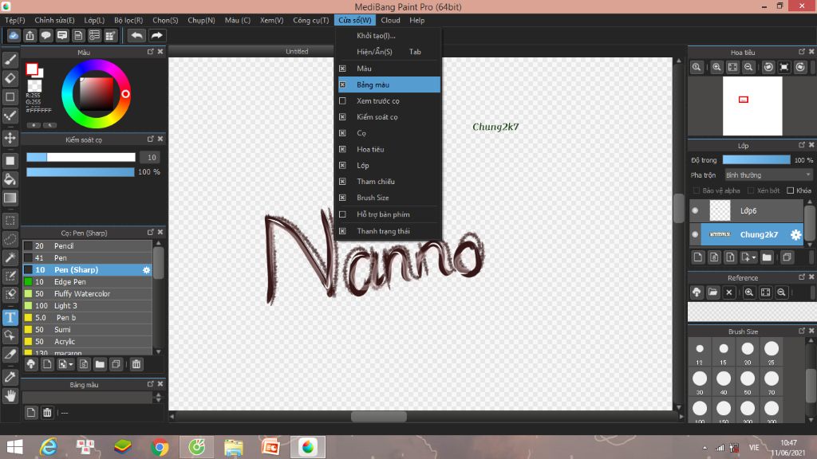817x459 pixels.
Task: Toggle the Khóa checkbox
Action: click(x=790, y=190)
